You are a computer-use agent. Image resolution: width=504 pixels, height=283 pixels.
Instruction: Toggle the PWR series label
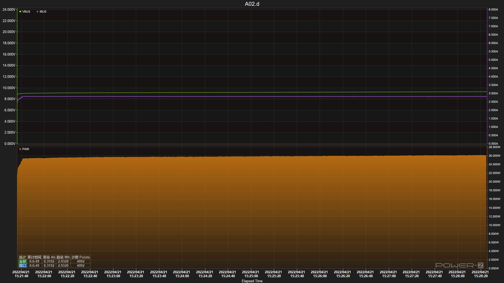26,149
